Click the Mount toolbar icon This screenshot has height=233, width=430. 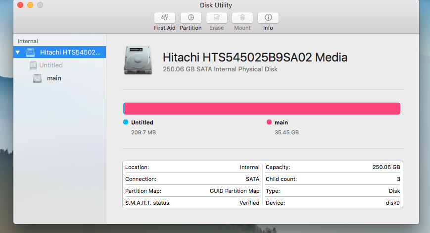242,18
